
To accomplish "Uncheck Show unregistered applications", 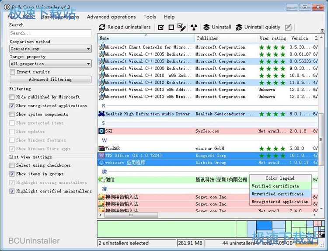I will tap(12, 106).
